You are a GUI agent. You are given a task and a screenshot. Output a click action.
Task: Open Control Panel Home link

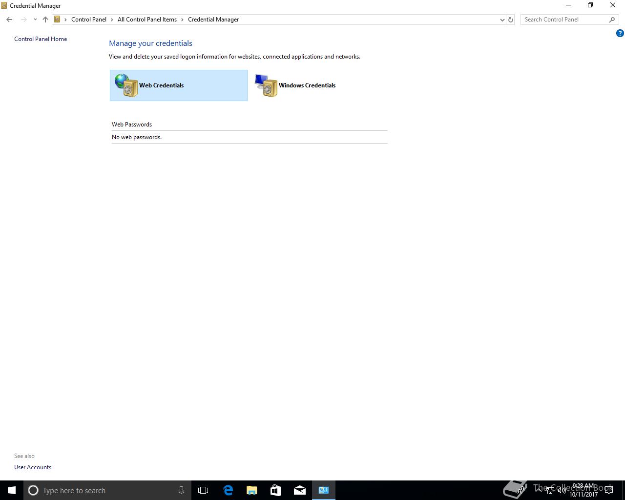(41, 39)
